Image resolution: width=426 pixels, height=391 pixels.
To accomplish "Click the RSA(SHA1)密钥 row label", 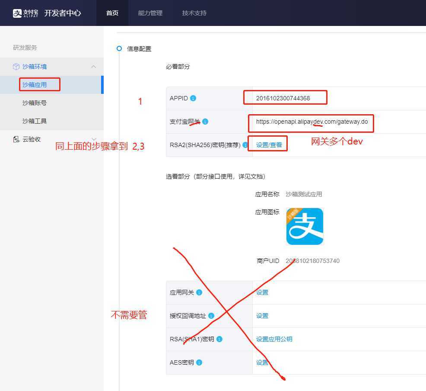I will coord(192,339).
